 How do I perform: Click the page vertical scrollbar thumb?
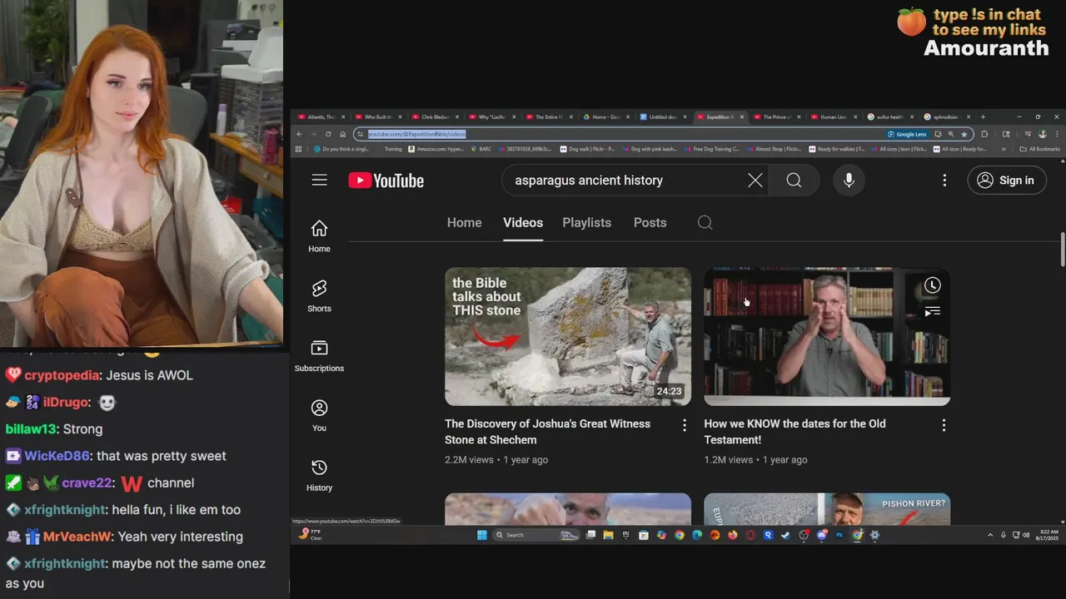(1063, 250)
